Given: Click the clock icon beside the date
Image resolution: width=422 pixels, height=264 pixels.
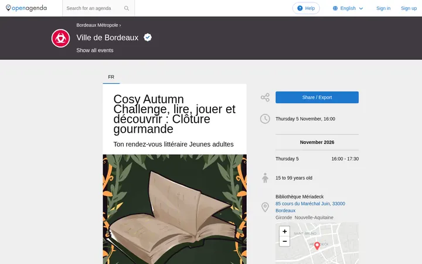Looking at the screenshot, I should 265,119.
